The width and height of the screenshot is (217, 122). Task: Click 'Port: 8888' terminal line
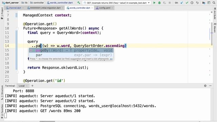pyautogui.click(x=23, y=91)
